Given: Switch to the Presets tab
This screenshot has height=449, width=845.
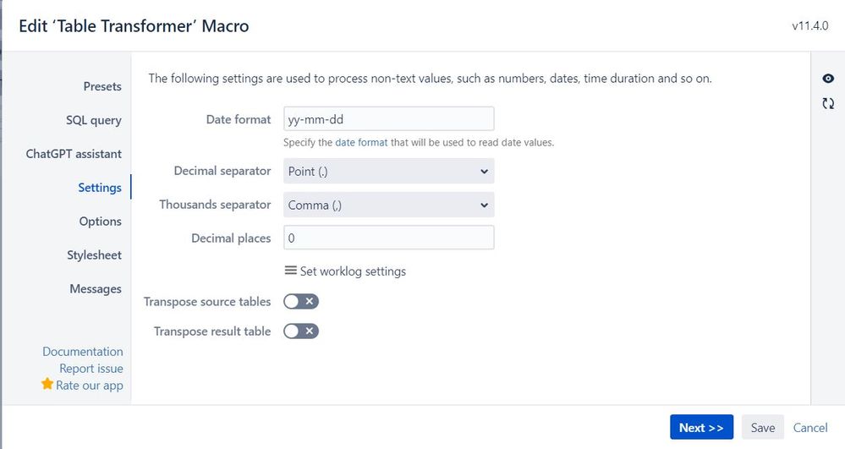Looking at the screenshot, I should point(102,86).
